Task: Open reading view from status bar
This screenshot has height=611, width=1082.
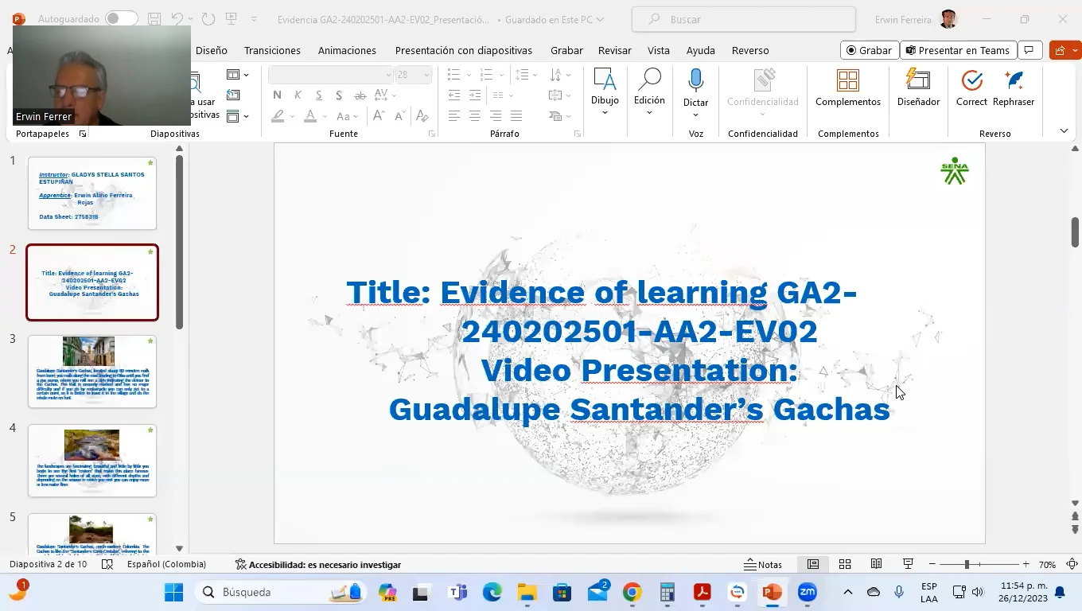Action: [876, 564]
